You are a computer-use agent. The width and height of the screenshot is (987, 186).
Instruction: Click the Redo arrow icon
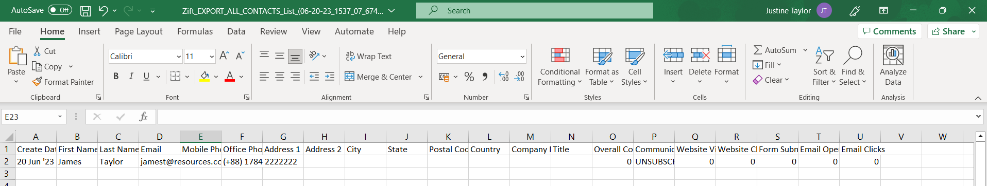(x=128, y=10)
